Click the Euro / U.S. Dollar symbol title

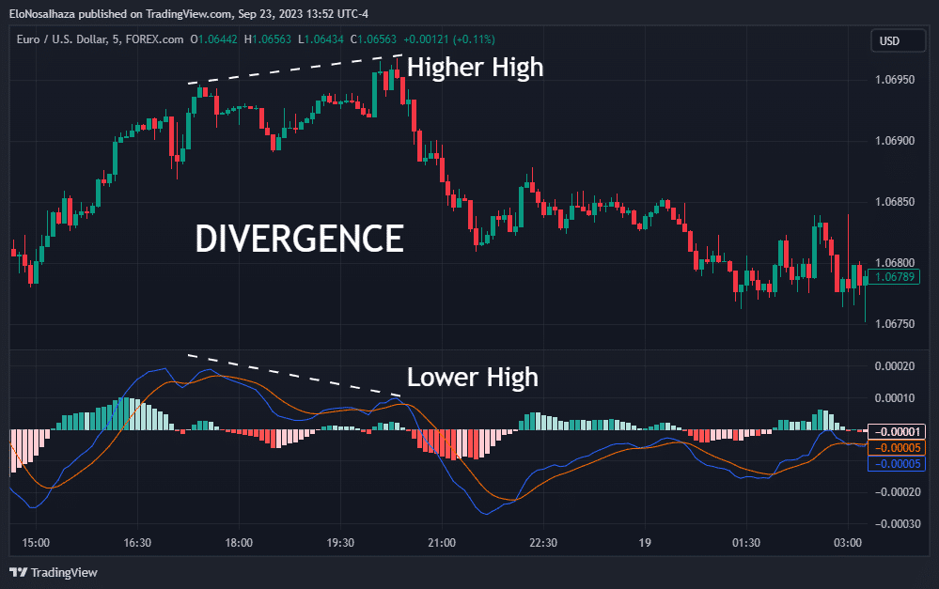pyautogui.click(x=100, y=39)
